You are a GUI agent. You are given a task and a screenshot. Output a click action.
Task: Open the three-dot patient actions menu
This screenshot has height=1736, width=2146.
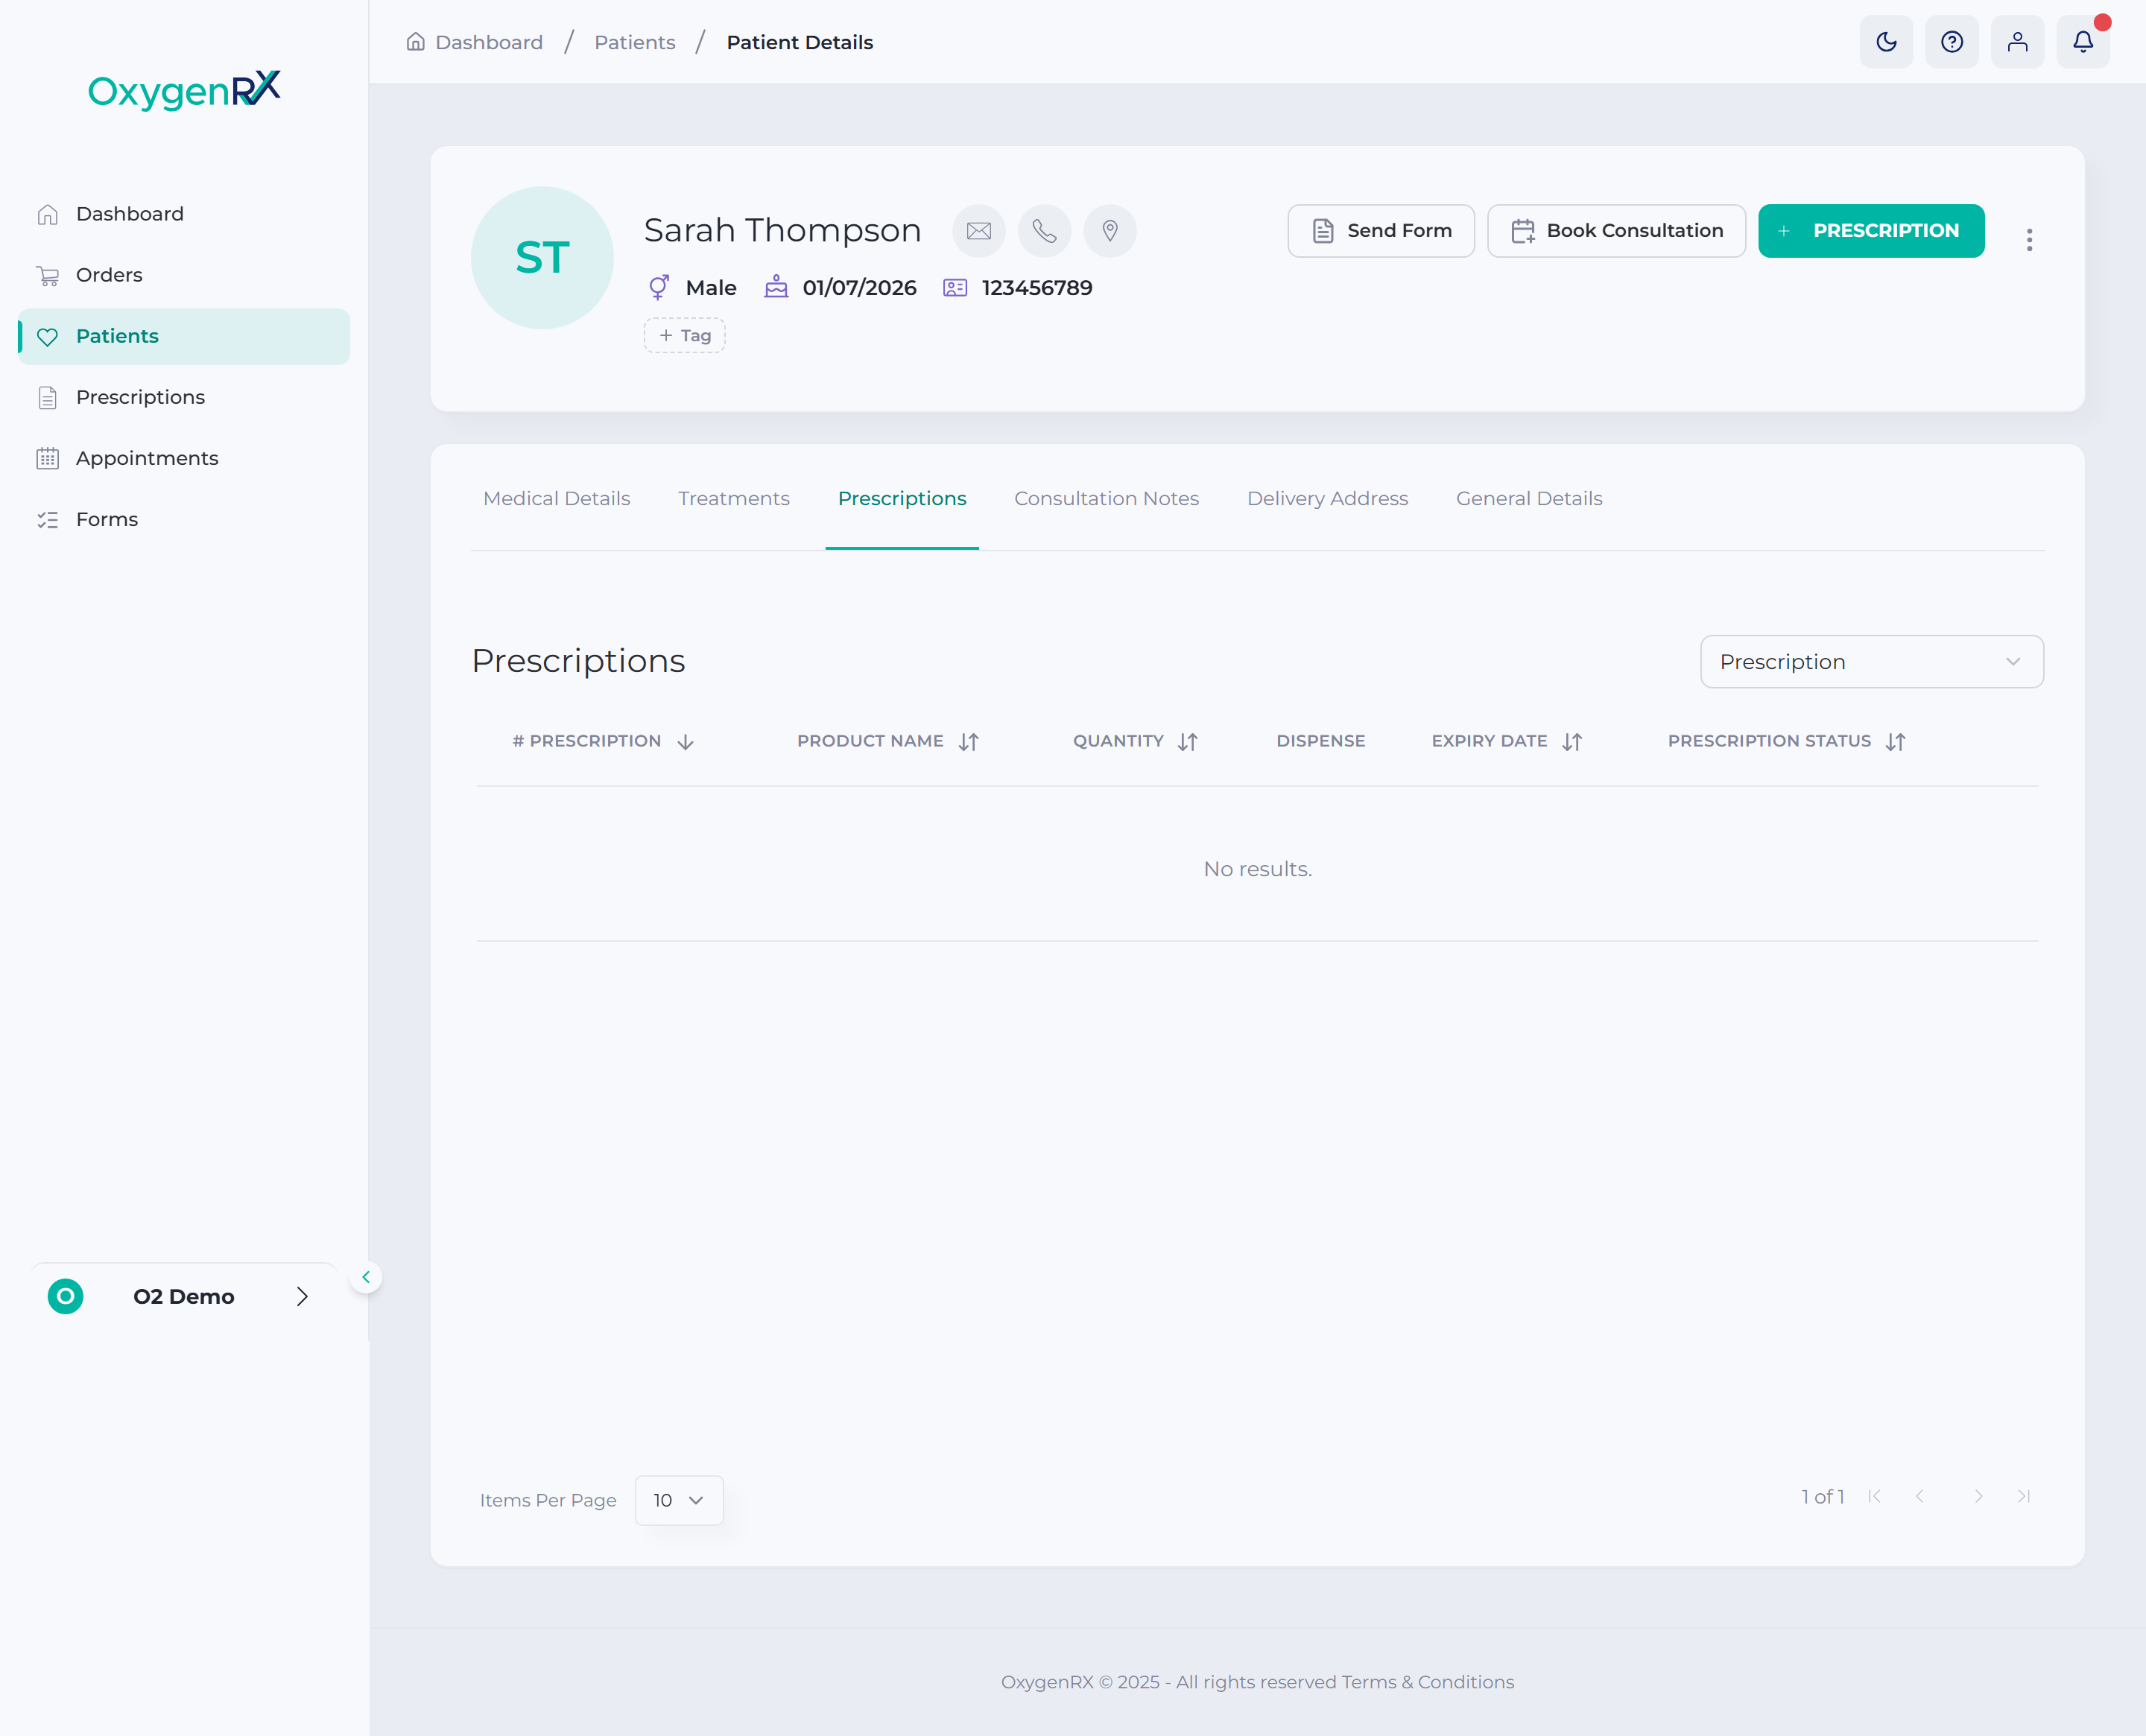[2029, 240]
